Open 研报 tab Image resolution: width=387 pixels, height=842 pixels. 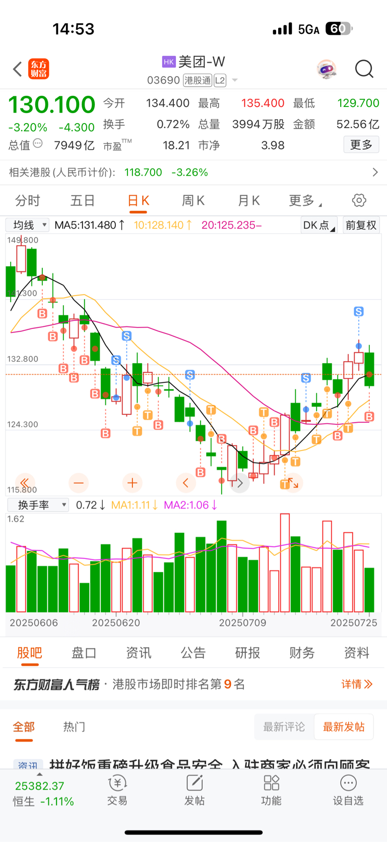pyautogui.click(x=247, y=653)
